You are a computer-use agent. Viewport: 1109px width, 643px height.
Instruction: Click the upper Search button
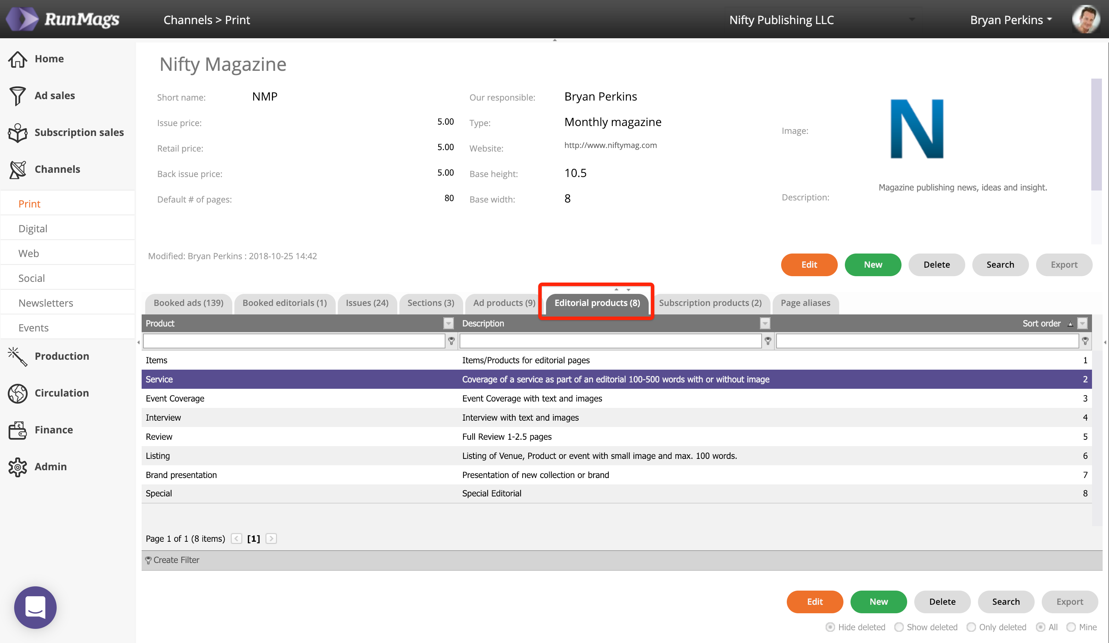(x=1000, y=264)
